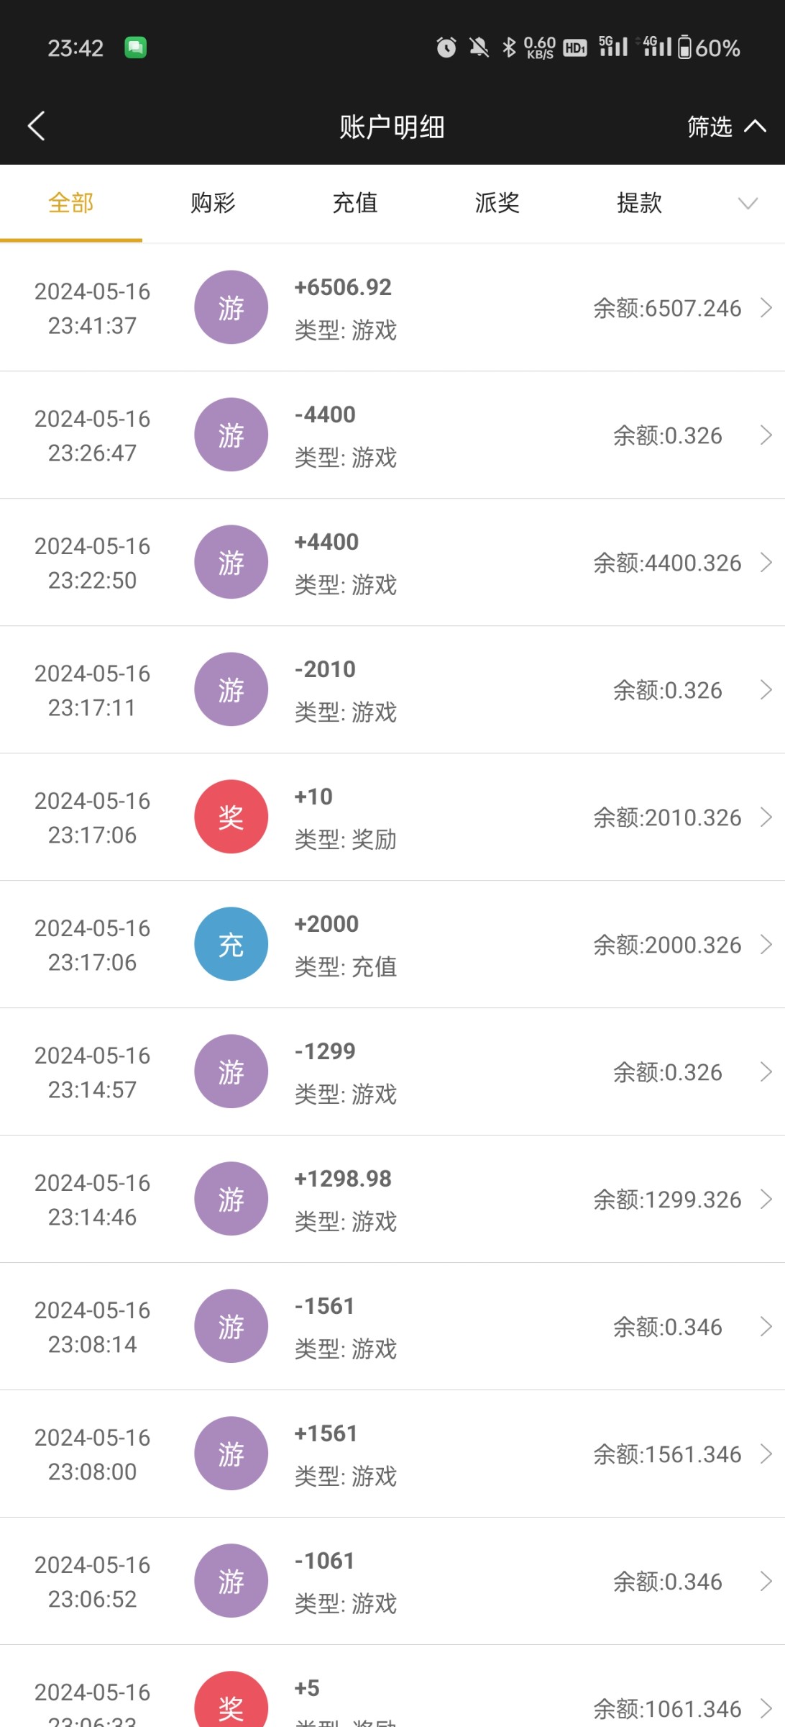Open details arrow for 余额:4400.326 entry

[766, 563]
